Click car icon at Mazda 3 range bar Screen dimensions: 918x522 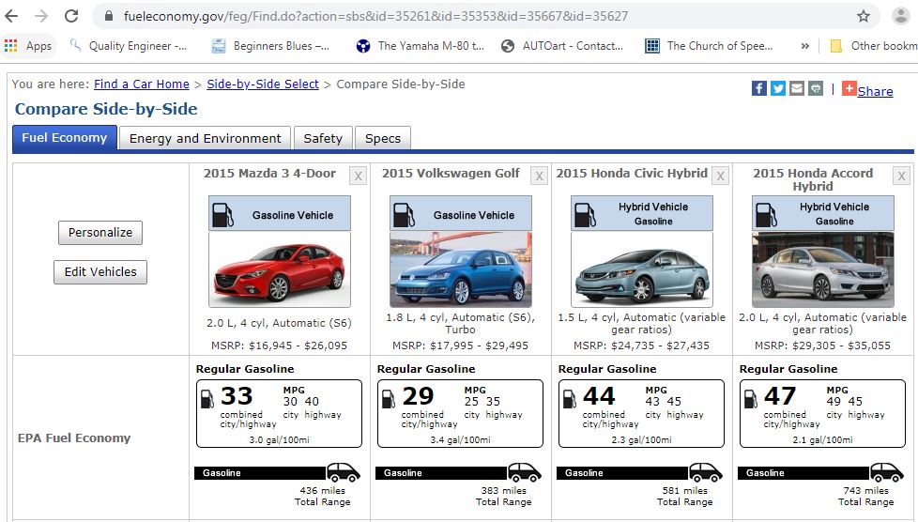click(344, 472)
